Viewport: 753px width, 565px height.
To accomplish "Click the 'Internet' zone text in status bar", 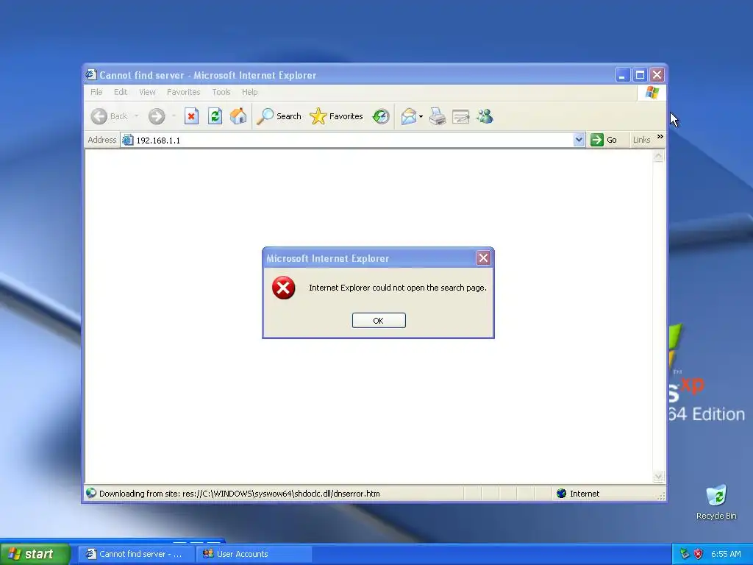I will [585, 494].
